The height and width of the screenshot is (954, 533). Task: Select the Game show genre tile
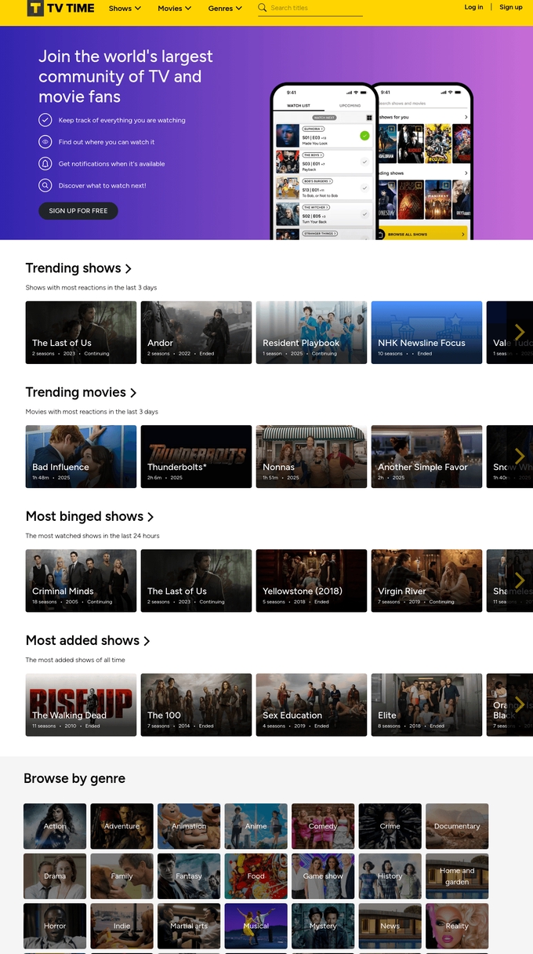(323, 876)
